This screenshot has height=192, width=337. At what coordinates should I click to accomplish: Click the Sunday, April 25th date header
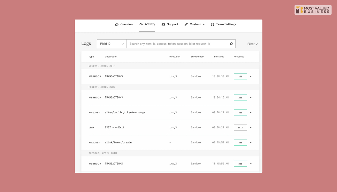102,66
